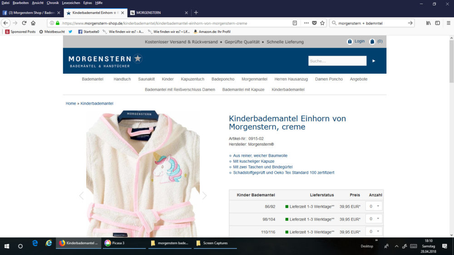Open the Chronik menu

click(53, 3)
